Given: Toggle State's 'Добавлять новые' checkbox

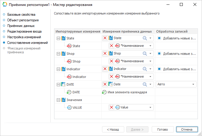Looking at the screenshot, I should [159, 38].
